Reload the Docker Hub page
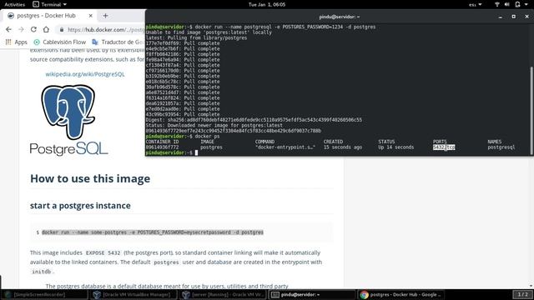 (33, 30)
